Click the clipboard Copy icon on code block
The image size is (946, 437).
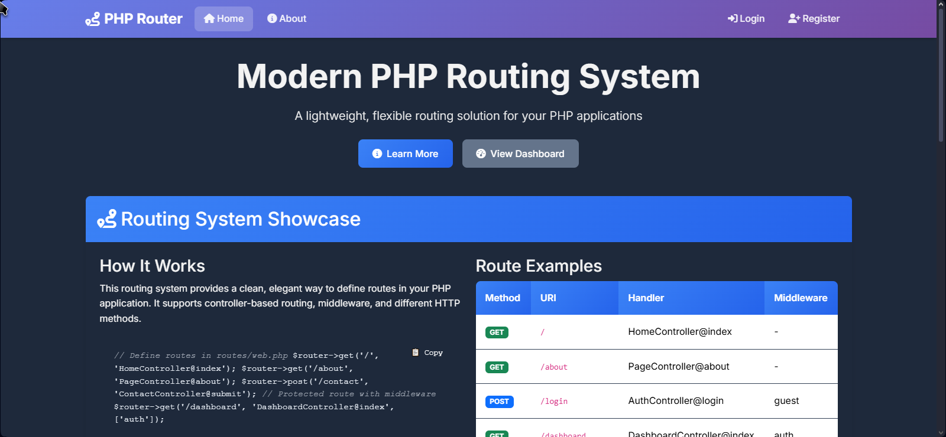point(416,353)
